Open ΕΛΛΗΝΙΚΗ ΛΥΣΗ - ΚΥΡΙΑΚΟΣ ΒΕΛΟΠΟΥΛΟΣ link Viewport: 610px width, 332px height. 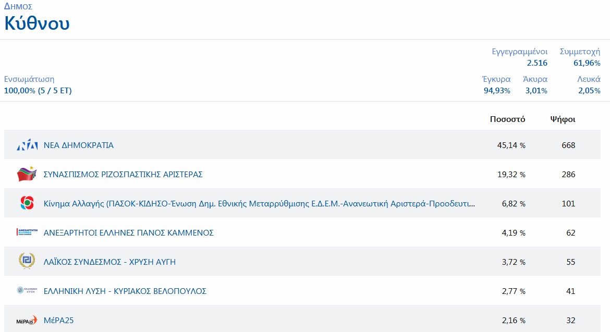125,291
